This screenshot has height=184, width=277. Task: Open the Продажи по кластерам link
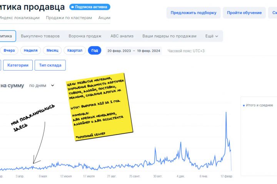pos(69,18)
